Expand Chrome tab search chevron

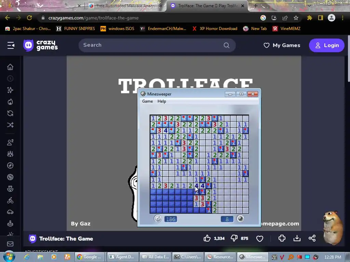click(309, 5)
